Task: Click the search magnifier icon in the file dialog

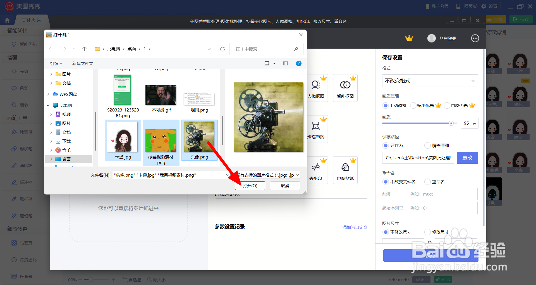Action: pyautogui.click(x=296, y=49)
